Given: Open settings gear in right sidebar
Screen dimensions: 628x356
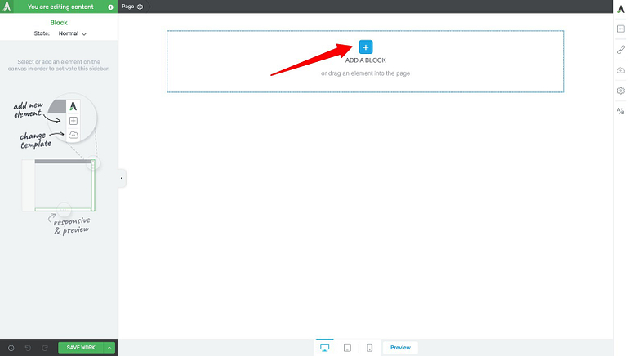Looking at the screenshot, I should tap(621, 91).
